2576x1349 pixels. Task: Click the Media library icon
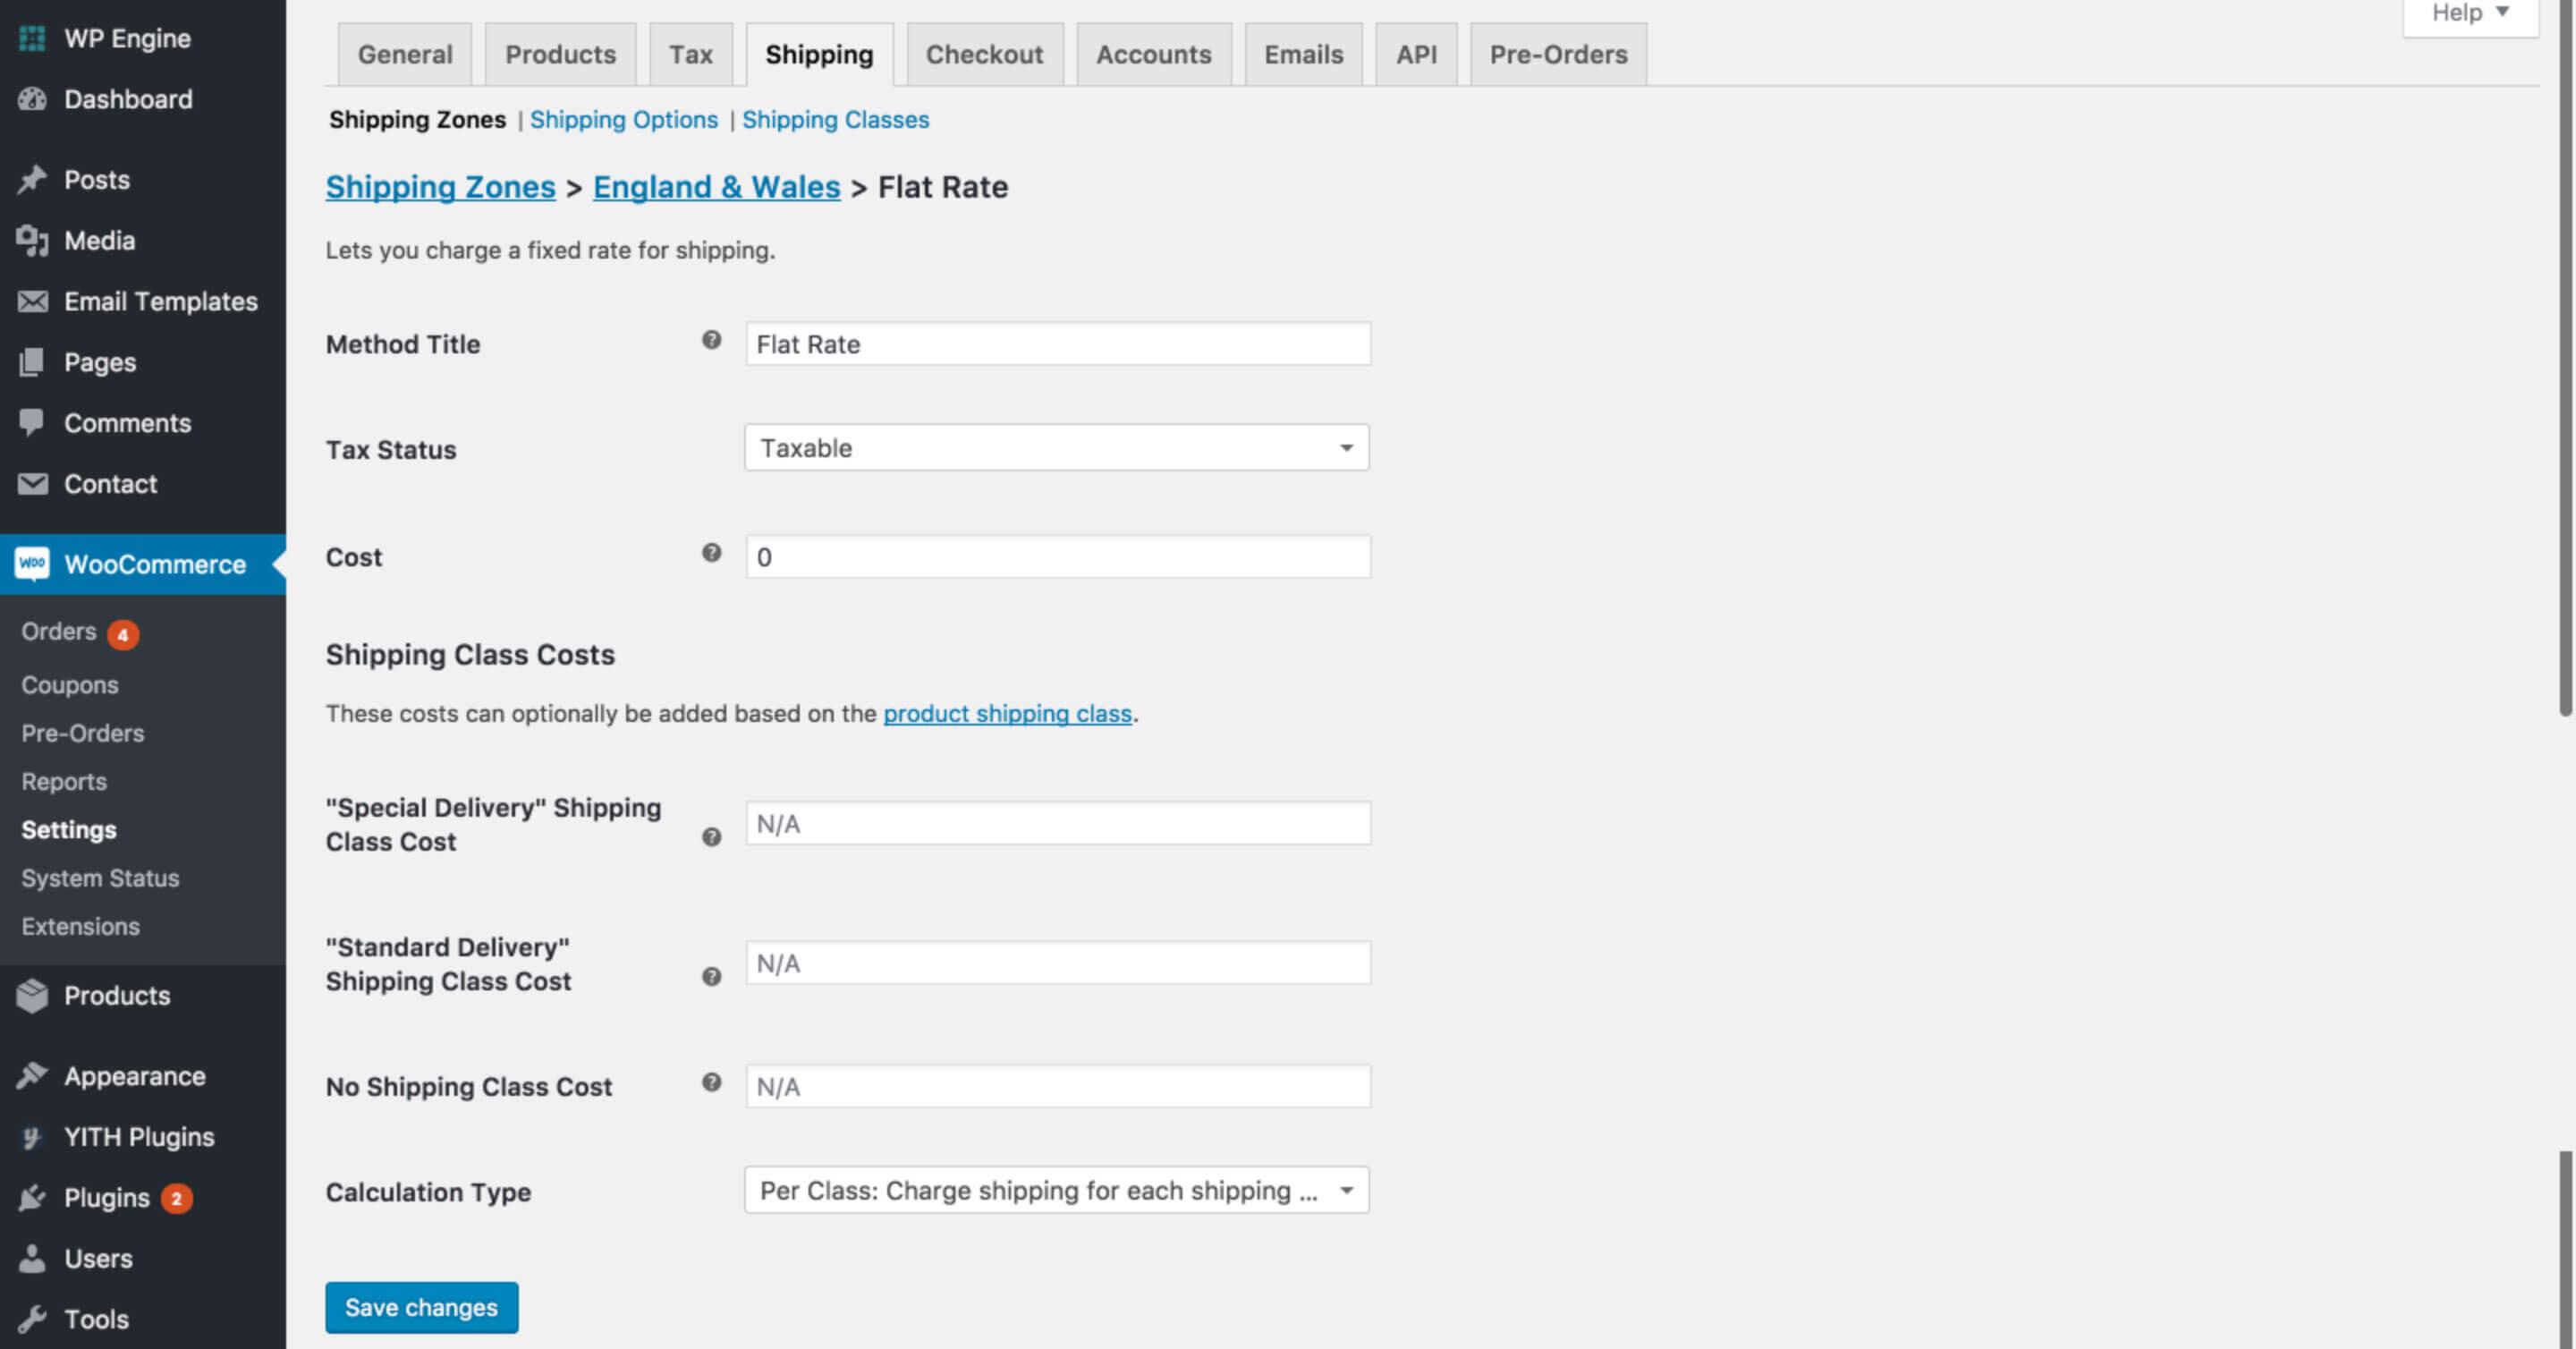[x=32, y=241]
